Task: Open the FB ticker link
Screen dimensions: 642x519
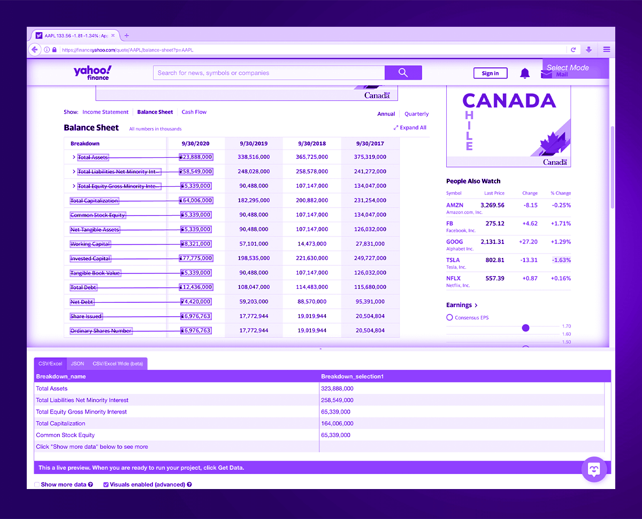Action: coord(450,224)
